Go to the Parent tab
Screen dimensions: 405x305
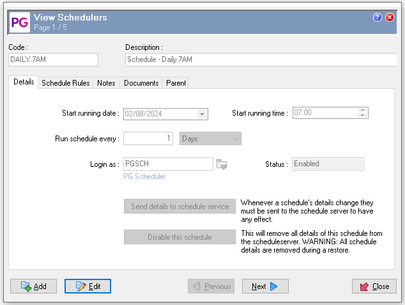pyautogui.click(x=176, y=83)
